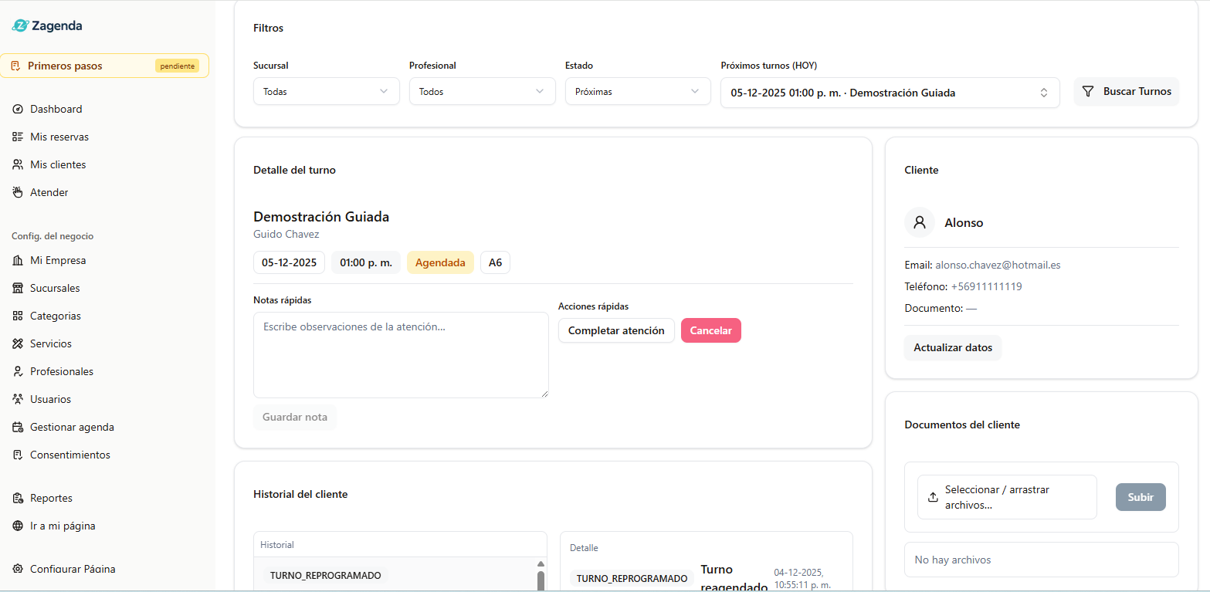This screenshot has height=592, width=1210.
Task: Click the Subir upload button
Action: (x=1141, y=497)
